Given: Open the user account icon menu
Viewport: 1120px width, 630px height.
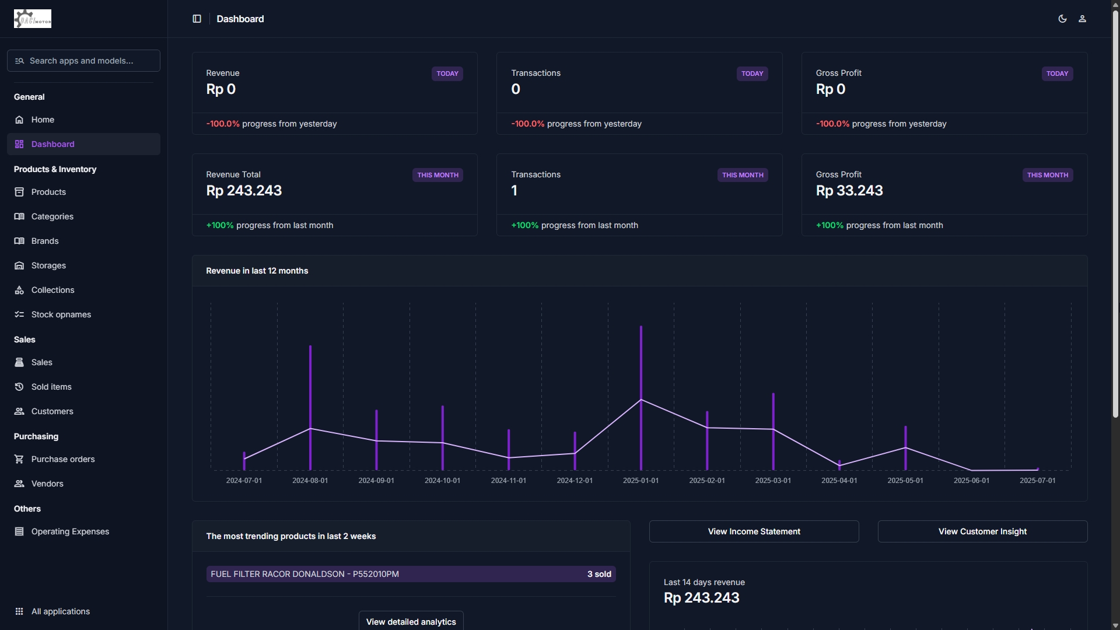Looking at the screenshot, I should [x=1082, y=19].
